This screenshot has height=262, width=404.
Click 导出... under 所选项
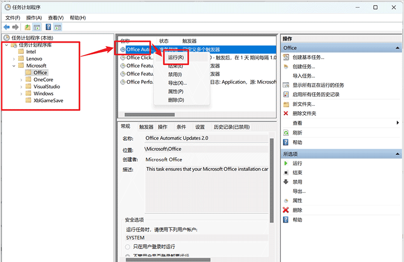click(299, 191)
